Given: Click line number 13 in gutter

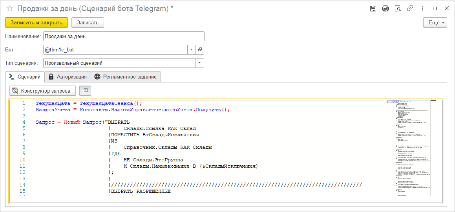Looking at the screenshot, I should coord(22,178).
